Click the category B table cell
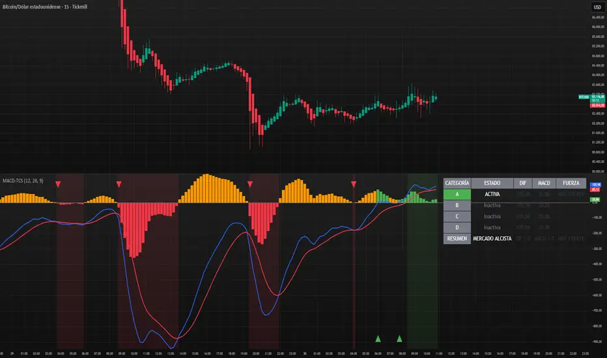Screen dimensions: 607x358 457,206
